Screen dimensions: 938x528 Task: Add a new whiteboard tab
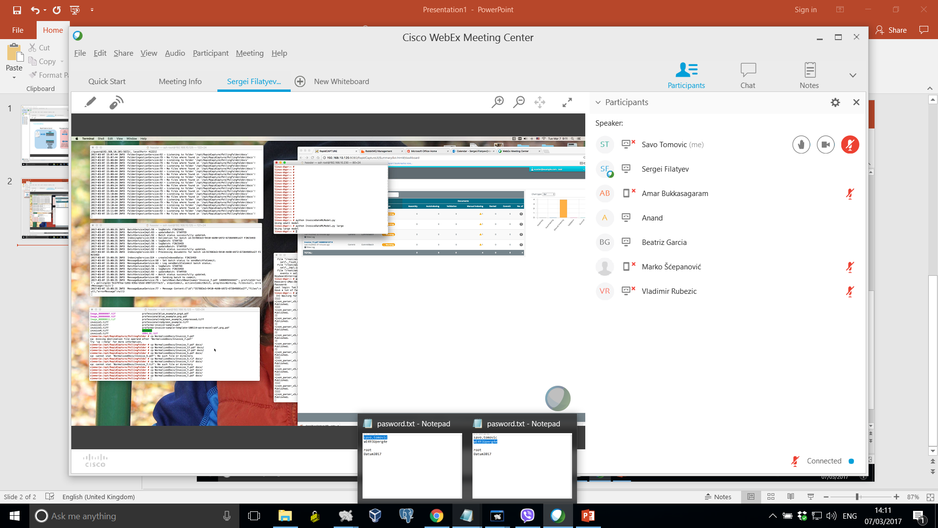pos(300,82)
